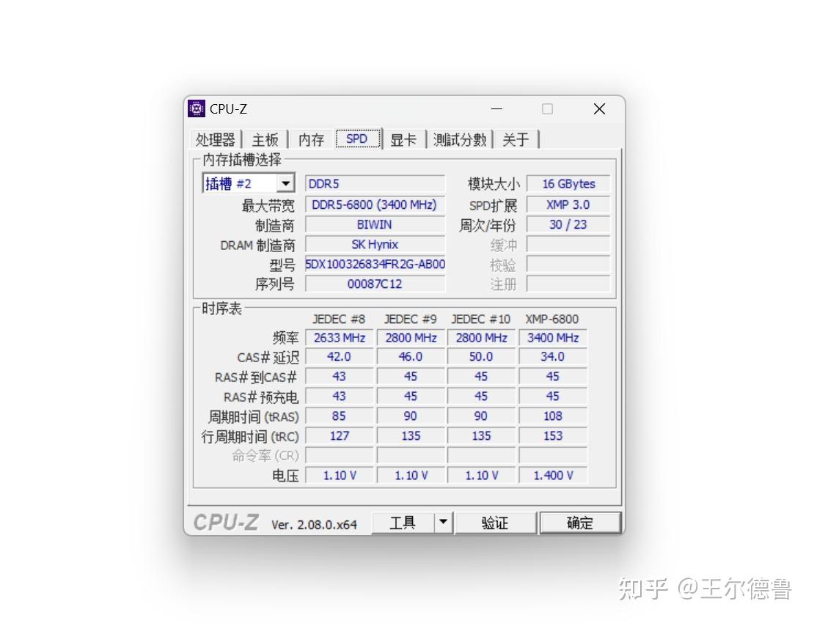Click the 42.0 CAS latency cell

pyautogui.click(x=340, y=357)
